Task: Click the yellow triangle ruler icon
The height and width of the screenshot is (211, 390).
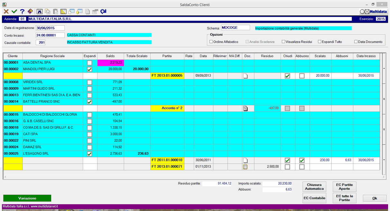Action: coord(63,12)
